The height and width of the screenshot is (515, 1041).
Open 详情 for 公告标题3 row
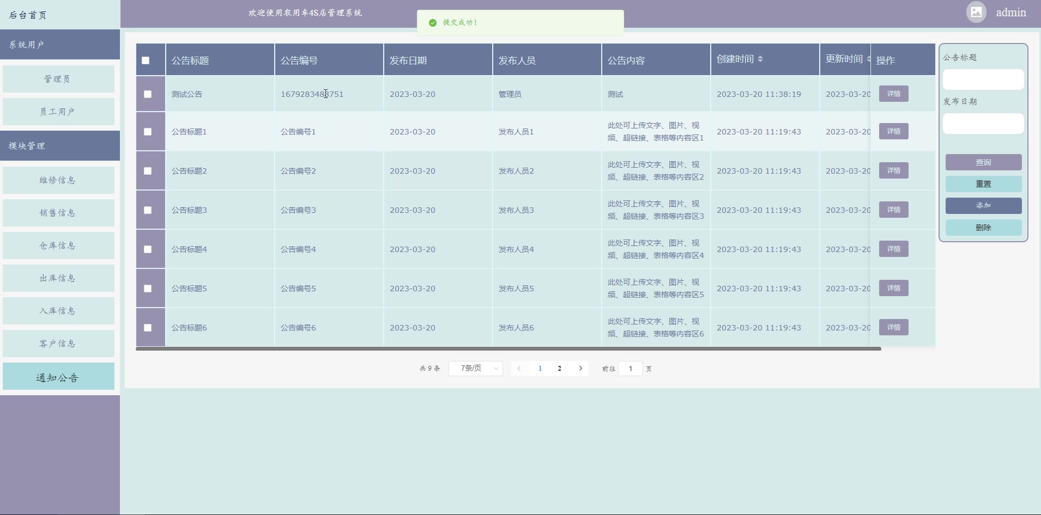tap(893, 210)
